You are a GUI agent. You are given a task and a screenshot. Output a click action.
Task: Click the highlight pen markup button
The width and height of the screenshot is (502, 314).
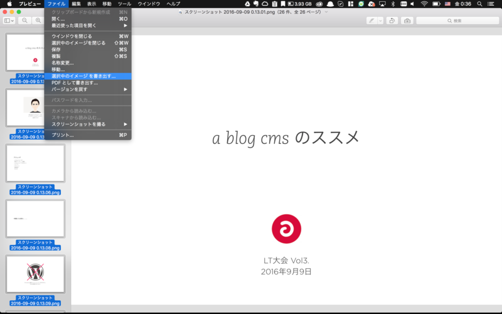pos(371,21)
